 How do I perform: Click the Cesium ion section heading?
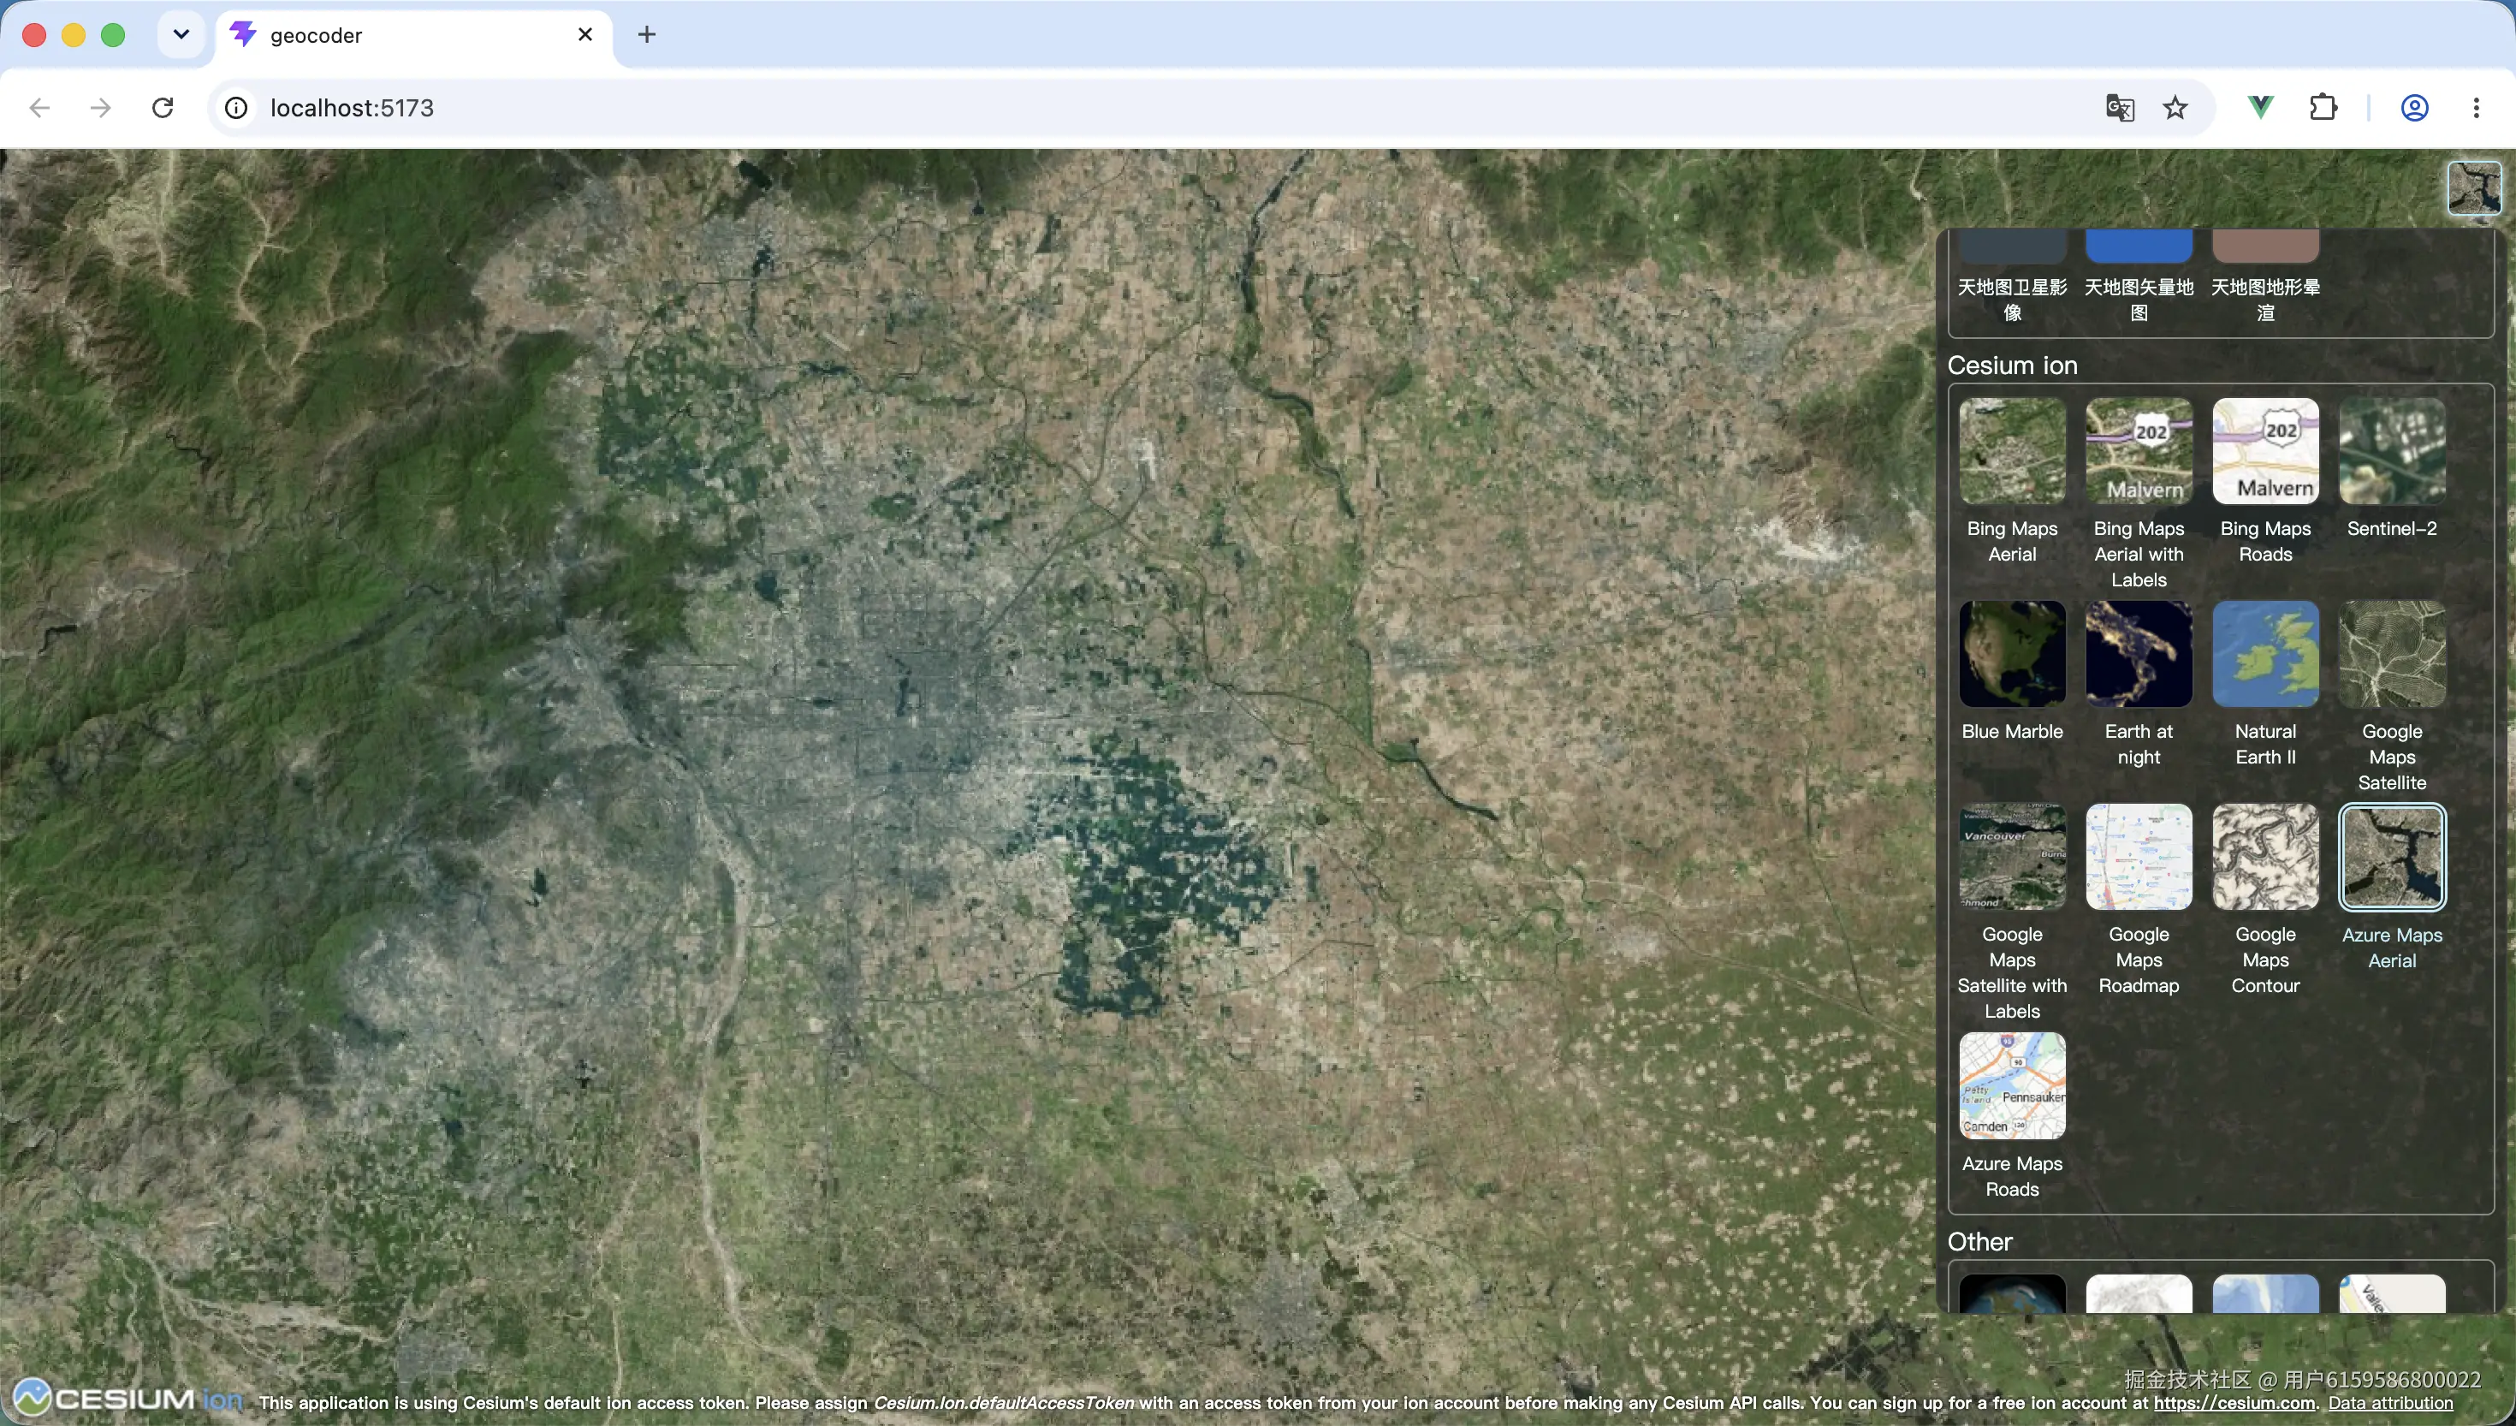coord(2012,365)
